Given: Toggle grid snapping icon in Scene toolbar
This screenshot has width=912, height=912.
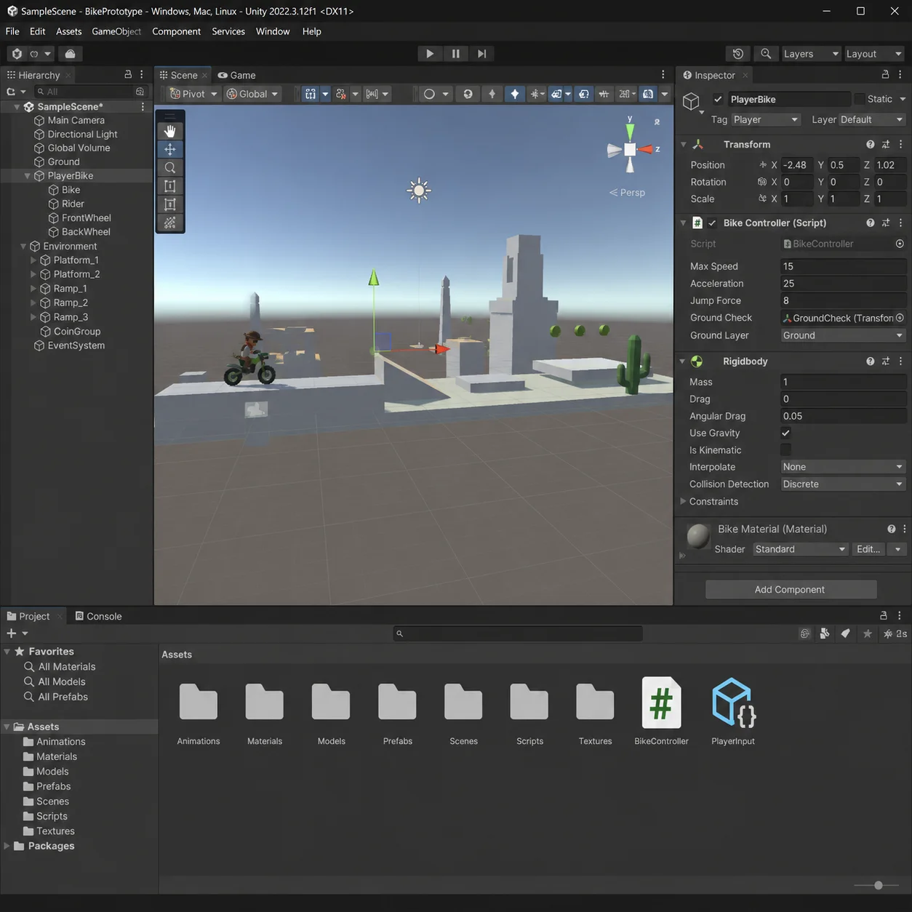Looking at the screenshot, I should (x=341, y=94).
